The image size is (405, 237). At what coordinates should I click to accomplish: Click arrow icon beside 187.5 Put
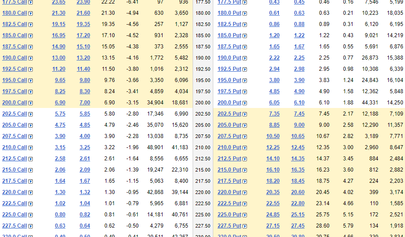245,47
